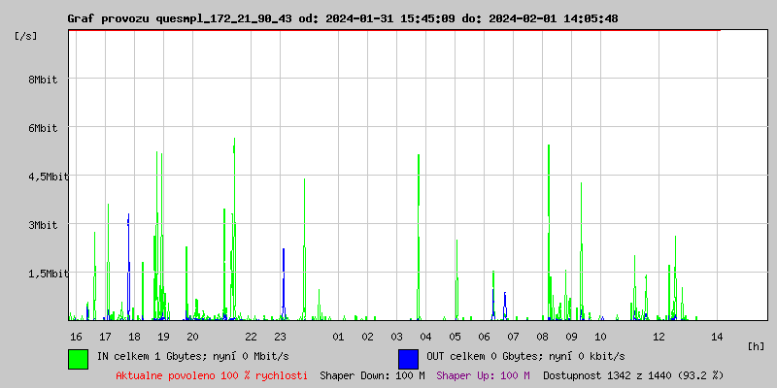The image size is (777, 388).
Task: Click the blue OUT legend swatch
Action: [x=408, y=358]
